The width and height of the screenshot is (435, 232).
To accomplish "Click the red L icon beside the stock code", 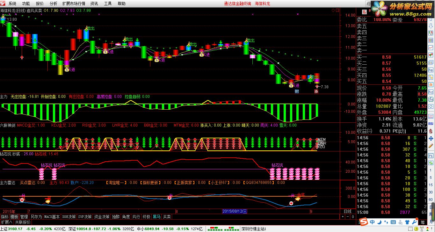I will pos(365,12).
